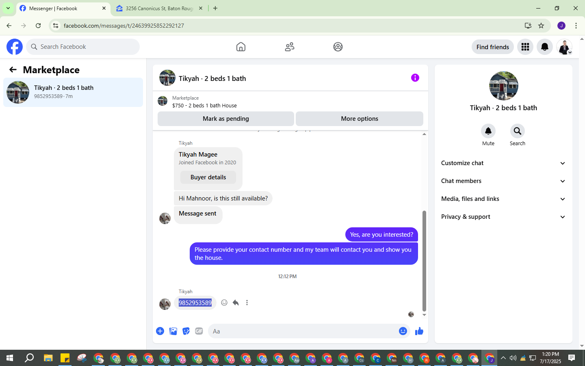
Task: Click the highlighted 9852953589 message text
Action: 195,303
